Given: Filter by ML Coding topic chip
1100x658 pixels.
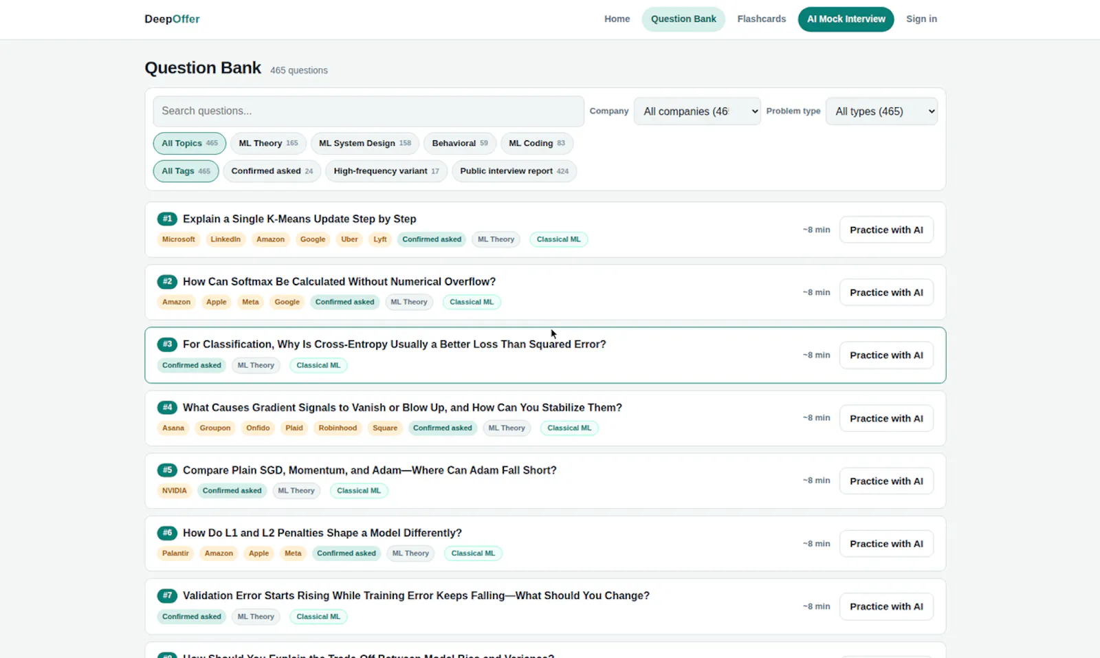Looking at the screenshot, I should [x=537, y=143].
